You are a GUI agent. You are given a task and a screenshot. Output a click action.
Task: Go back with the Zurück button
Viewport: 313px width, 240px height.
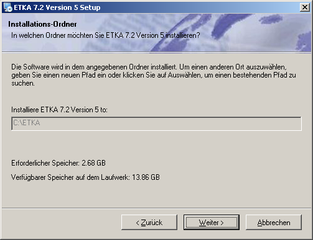(x=149, y=223)
